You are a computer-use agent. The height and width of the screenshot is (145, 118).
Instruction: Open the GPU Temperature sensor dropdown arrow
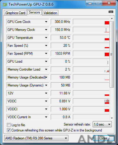(x=46, y=38)
